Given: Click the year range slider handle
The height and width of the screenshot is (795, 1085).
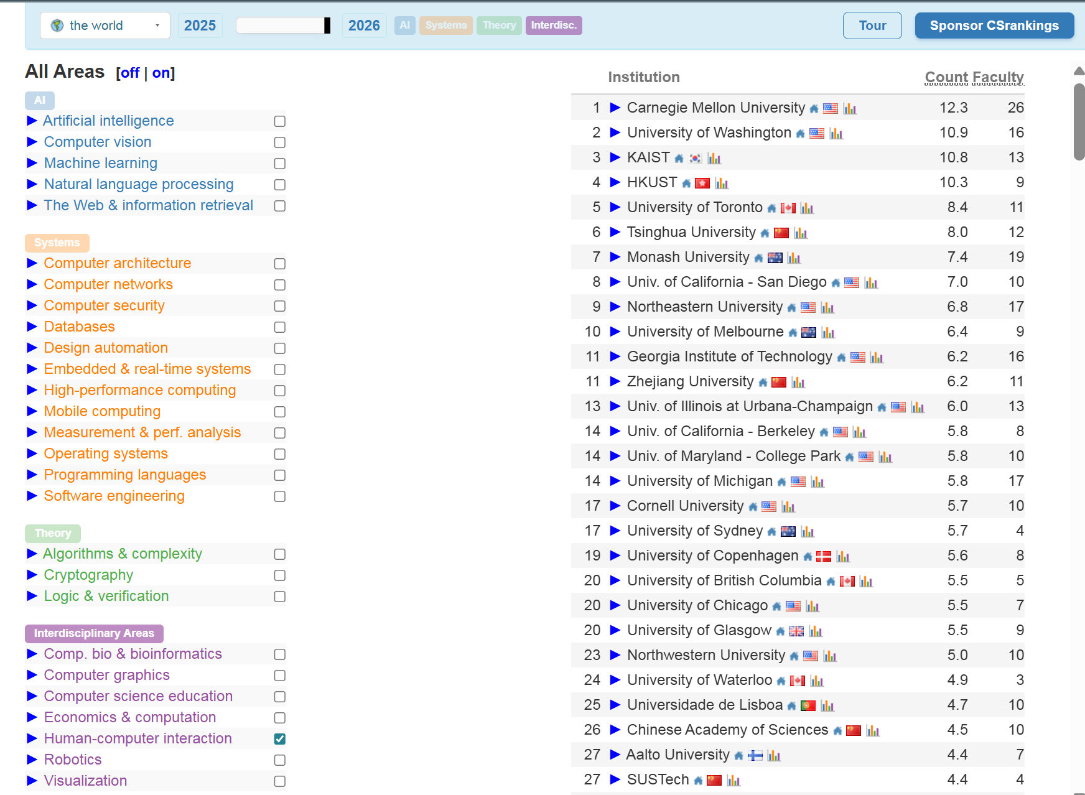Looking at the screenshot, I should pos(327,26).
